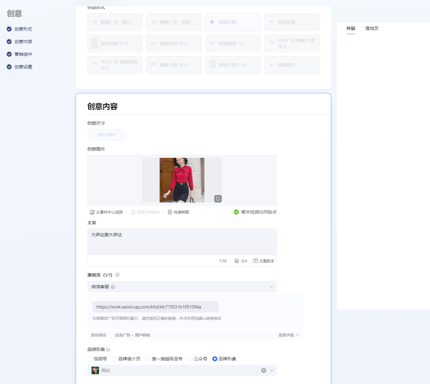Select the 品牌简介页 radio button
Viewport: 430px width, 384px height.
[x=114, y=359]
